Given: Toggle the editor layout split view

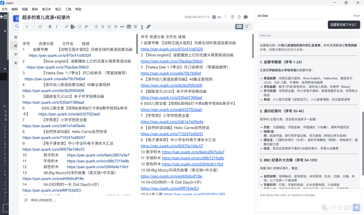Looking at the screenshot, I should coord(233,17).
